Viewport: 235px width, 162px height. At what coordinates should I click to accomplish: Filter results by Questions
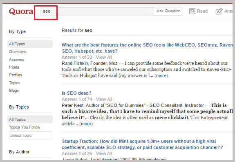point(18,52)
